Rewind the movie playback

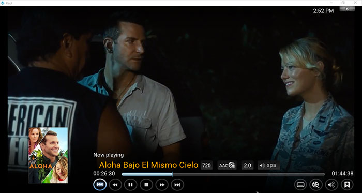click(x=115, y=185)
